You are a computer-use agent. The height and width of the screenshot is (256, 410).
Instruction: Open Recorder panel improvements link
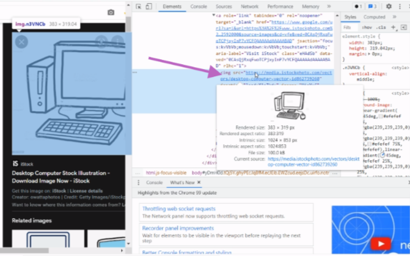pyautogui.click(x=178, y=228)
